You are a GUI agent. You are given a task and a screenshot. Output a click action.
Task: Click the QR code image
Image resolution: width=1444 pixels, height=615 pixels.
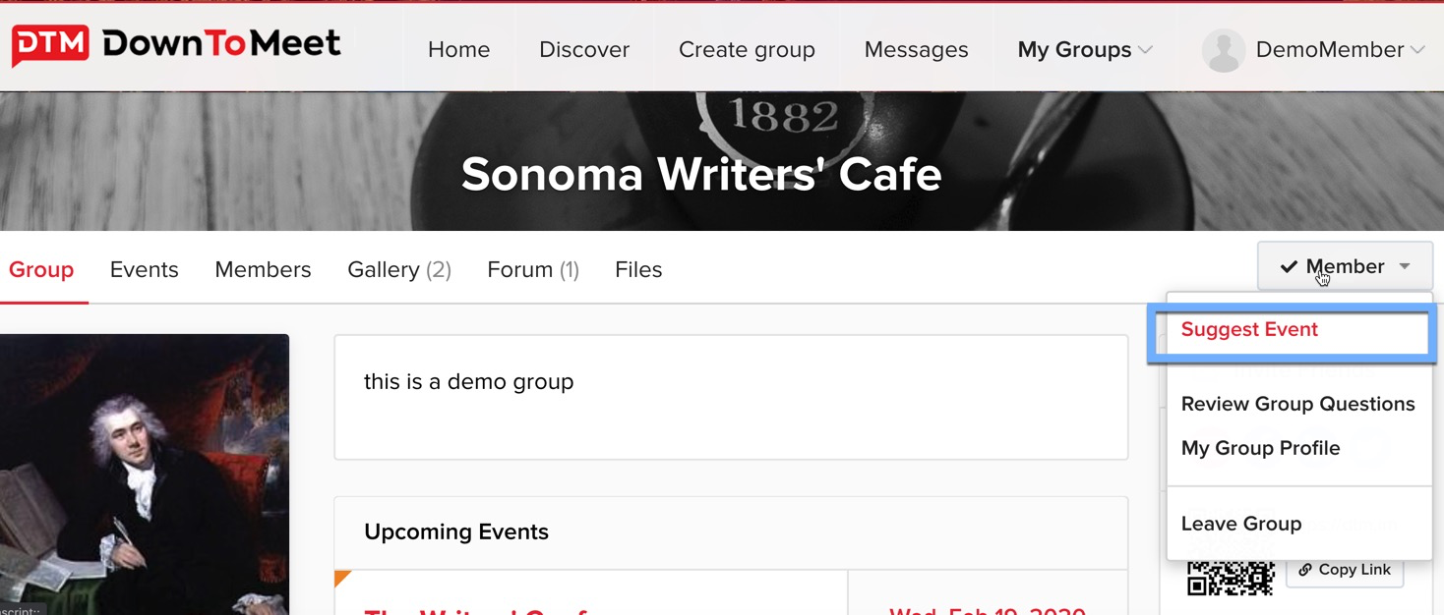1230,577
